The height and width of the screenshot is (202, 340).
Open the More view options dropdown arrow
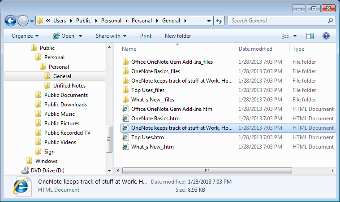(295, 36)
